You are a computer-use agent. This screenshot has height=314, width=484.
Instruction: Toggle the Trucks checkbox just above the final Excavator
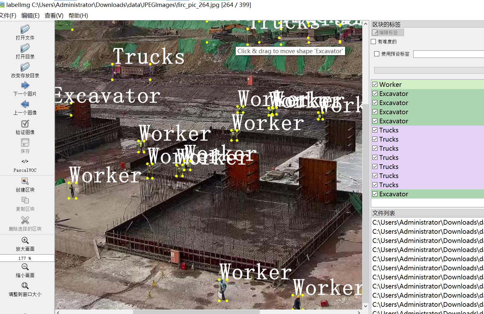(x=375, y=185)
